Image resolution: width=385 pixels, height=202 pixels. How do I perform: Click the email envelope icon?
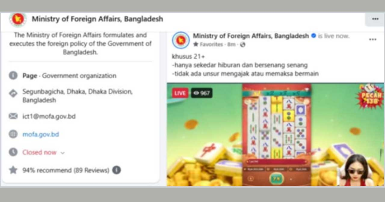[13, 116]
